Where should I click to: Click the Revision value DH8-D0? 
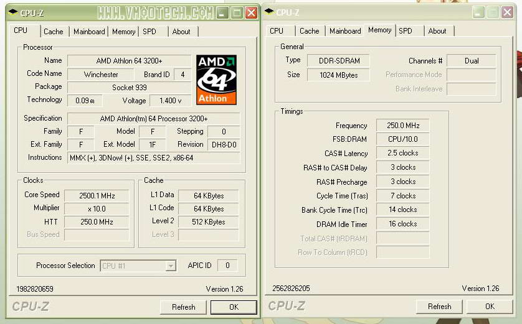coord(224,144)
